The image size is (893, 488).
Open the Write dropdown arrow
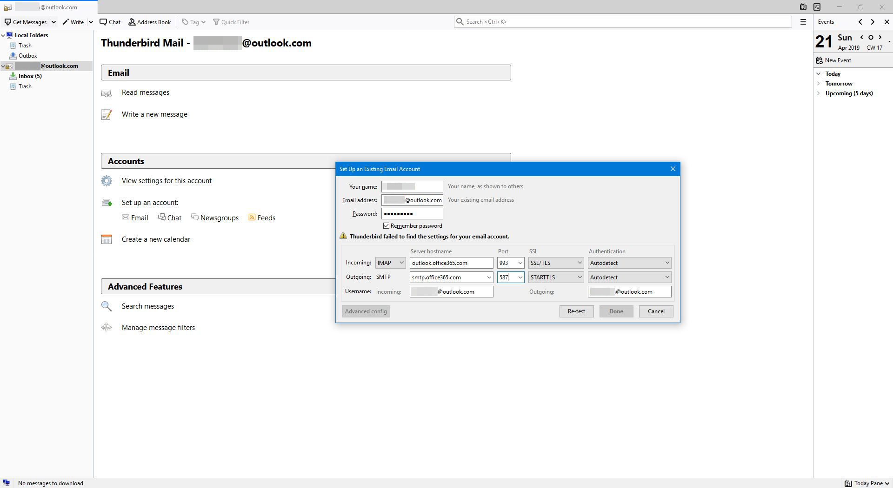91,22
